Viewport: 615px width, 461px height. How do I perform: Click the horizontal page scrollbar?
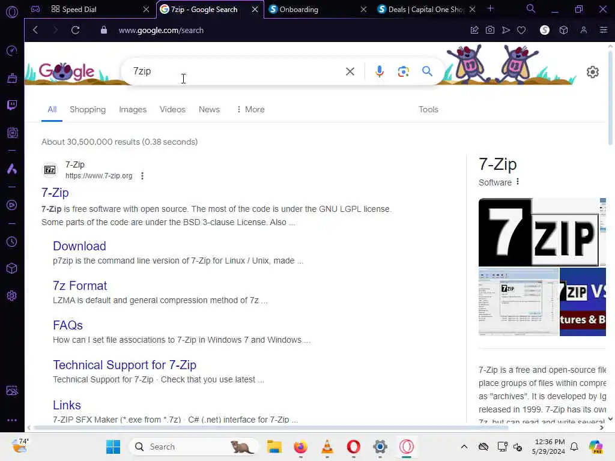[271, 427]
